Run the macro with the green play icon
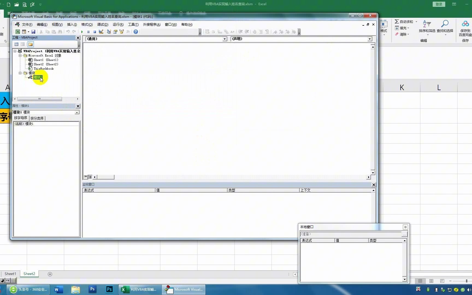The width and height of the screenshot is (472, 295). coord(82,32)
